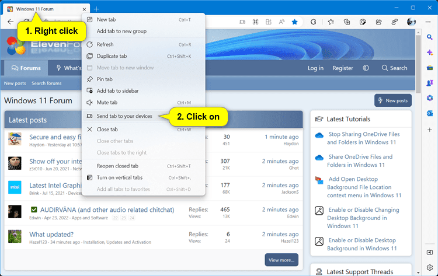Click the New posts sub-navigation link
438x276 pixels.
(15, 83)
